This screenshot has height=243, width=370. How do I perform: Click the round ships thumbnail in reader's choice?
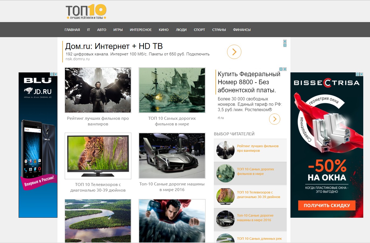pyautogui.click(x=225, y=173)
